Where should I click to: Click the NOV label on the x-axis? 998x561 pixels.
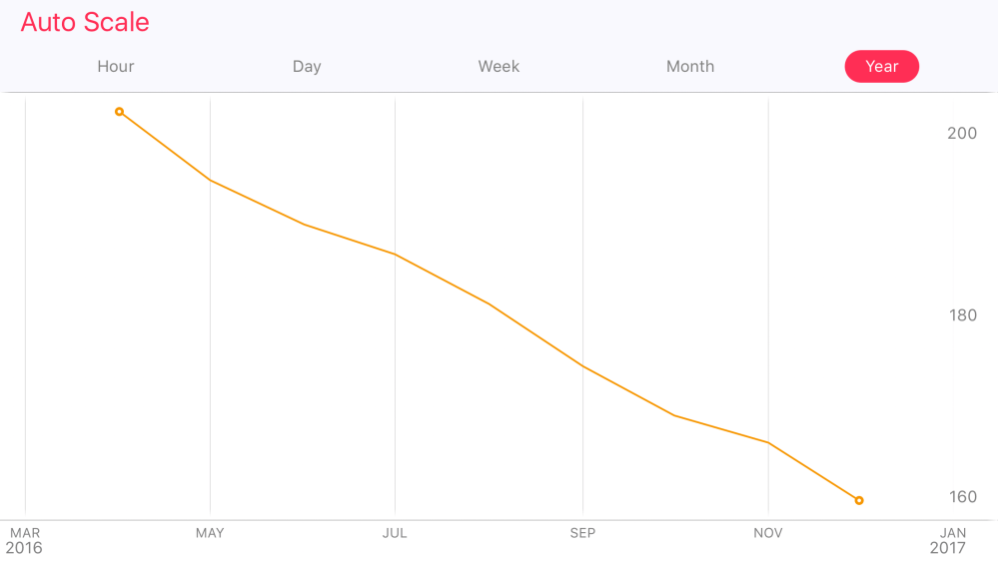[768, 533]
